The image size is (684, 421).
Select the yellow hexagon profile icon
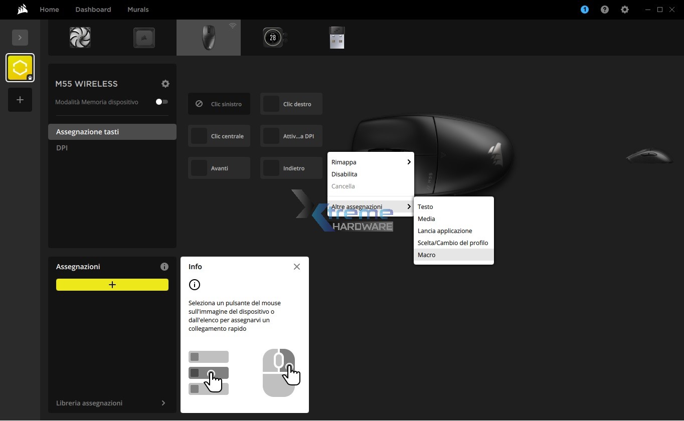pos(20,68)
